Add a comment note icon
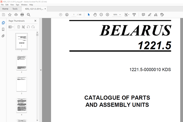 (143, 15)
